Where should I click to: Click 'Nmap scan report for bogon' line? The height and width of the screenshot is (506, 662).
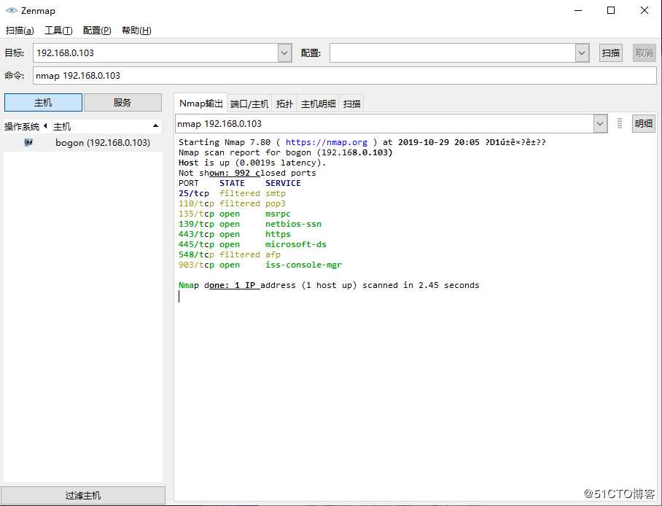click(285, 152)
